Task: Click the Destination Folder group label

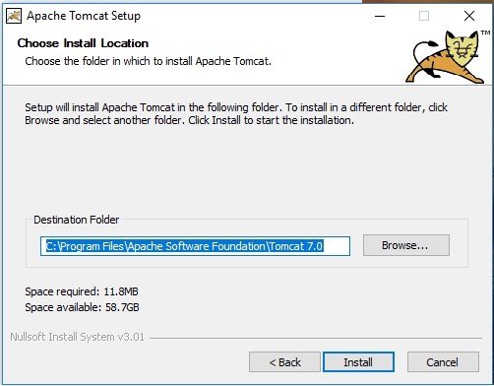Action: (x=77, y=220)
